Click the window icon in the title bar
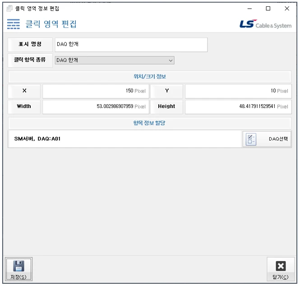Screen dimensions: 300x286 tap(9, 9)
